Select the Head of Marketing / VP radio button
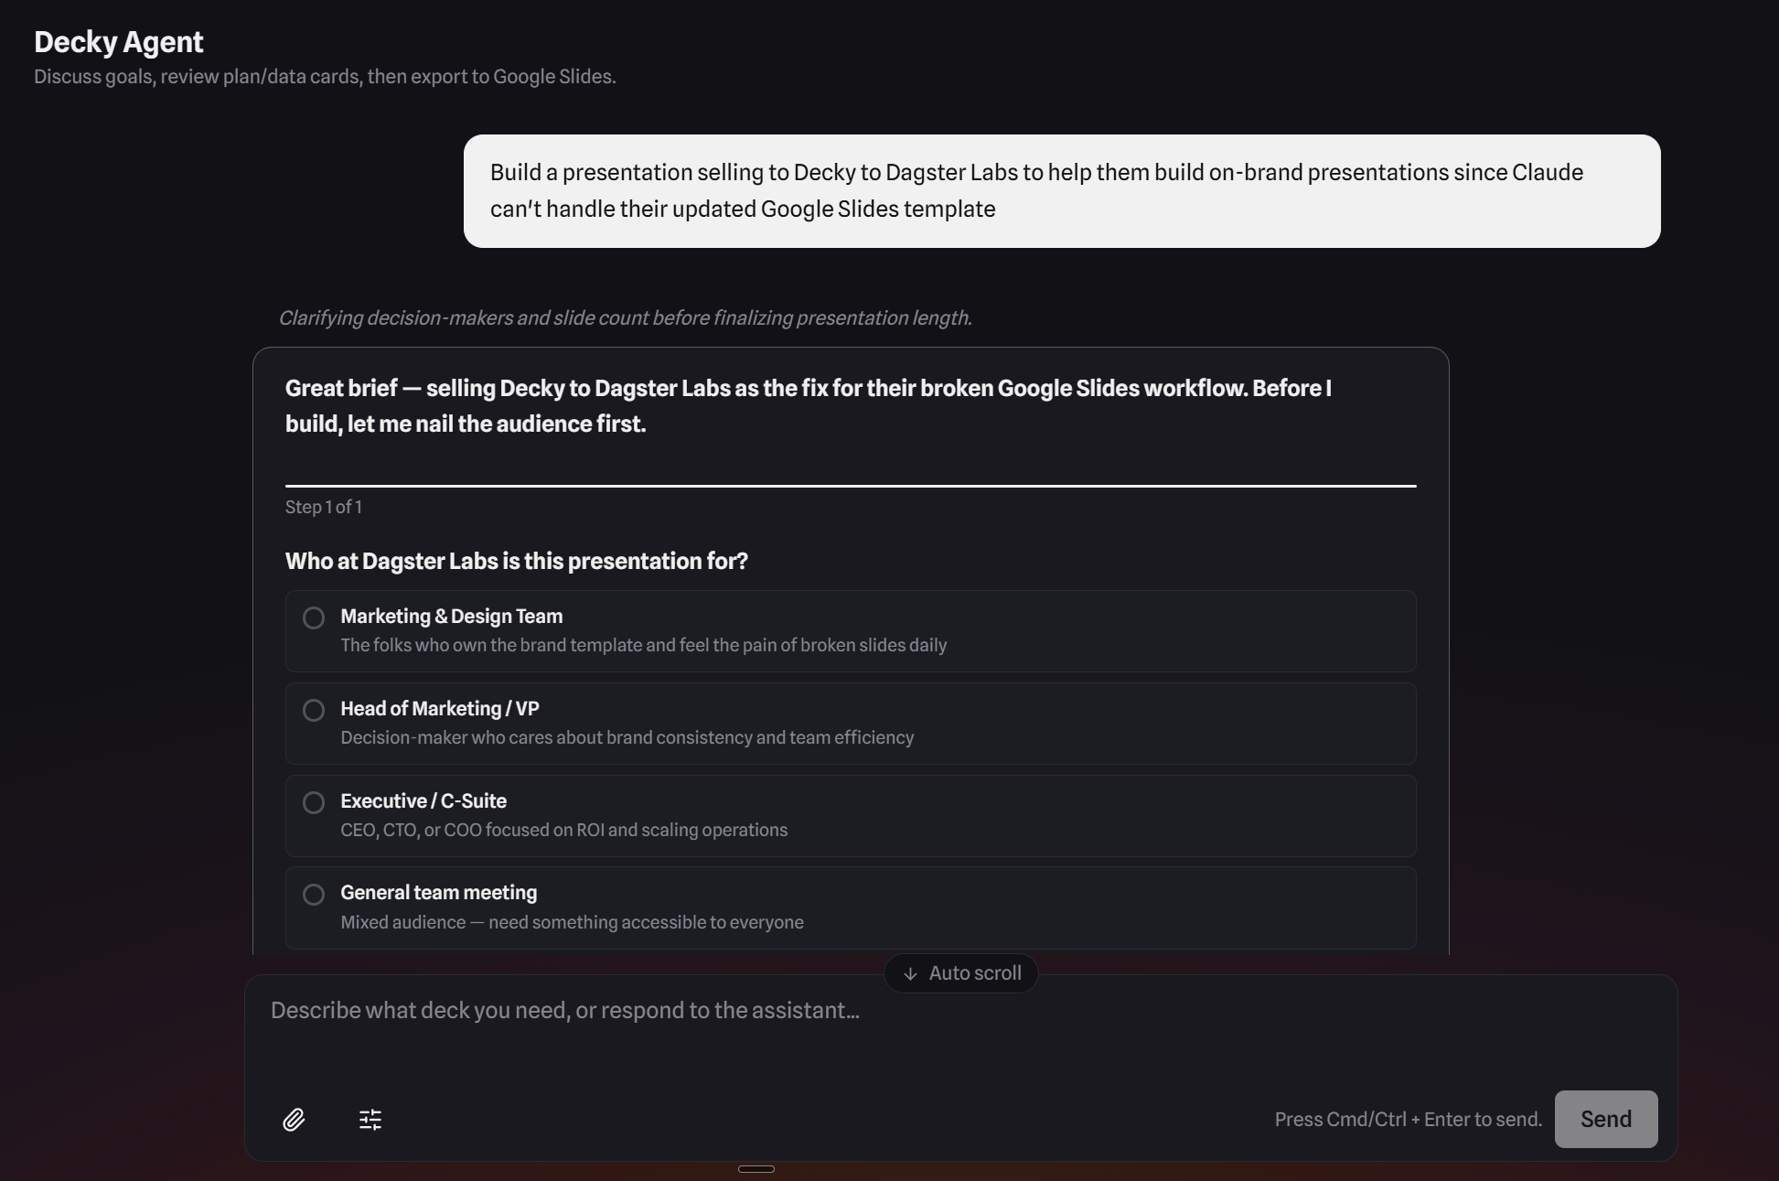 point(314,711)
